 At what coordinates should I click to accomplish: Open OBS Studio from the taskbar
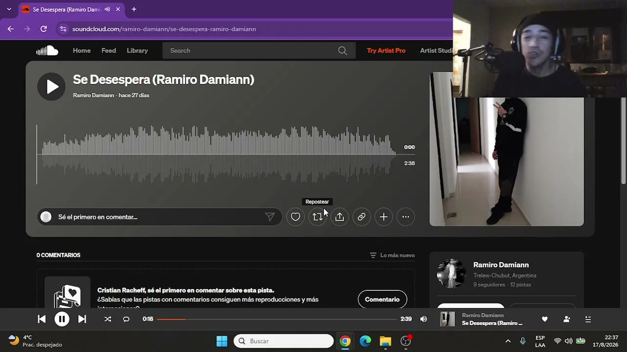click(x=406, y=341)
